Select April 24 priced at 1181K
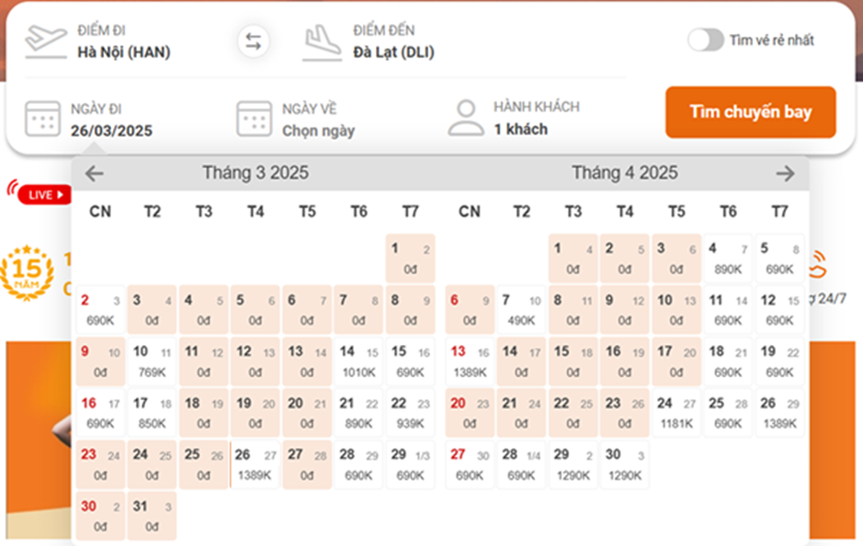This screenshot has height=546, width=863. pos(676,413)
